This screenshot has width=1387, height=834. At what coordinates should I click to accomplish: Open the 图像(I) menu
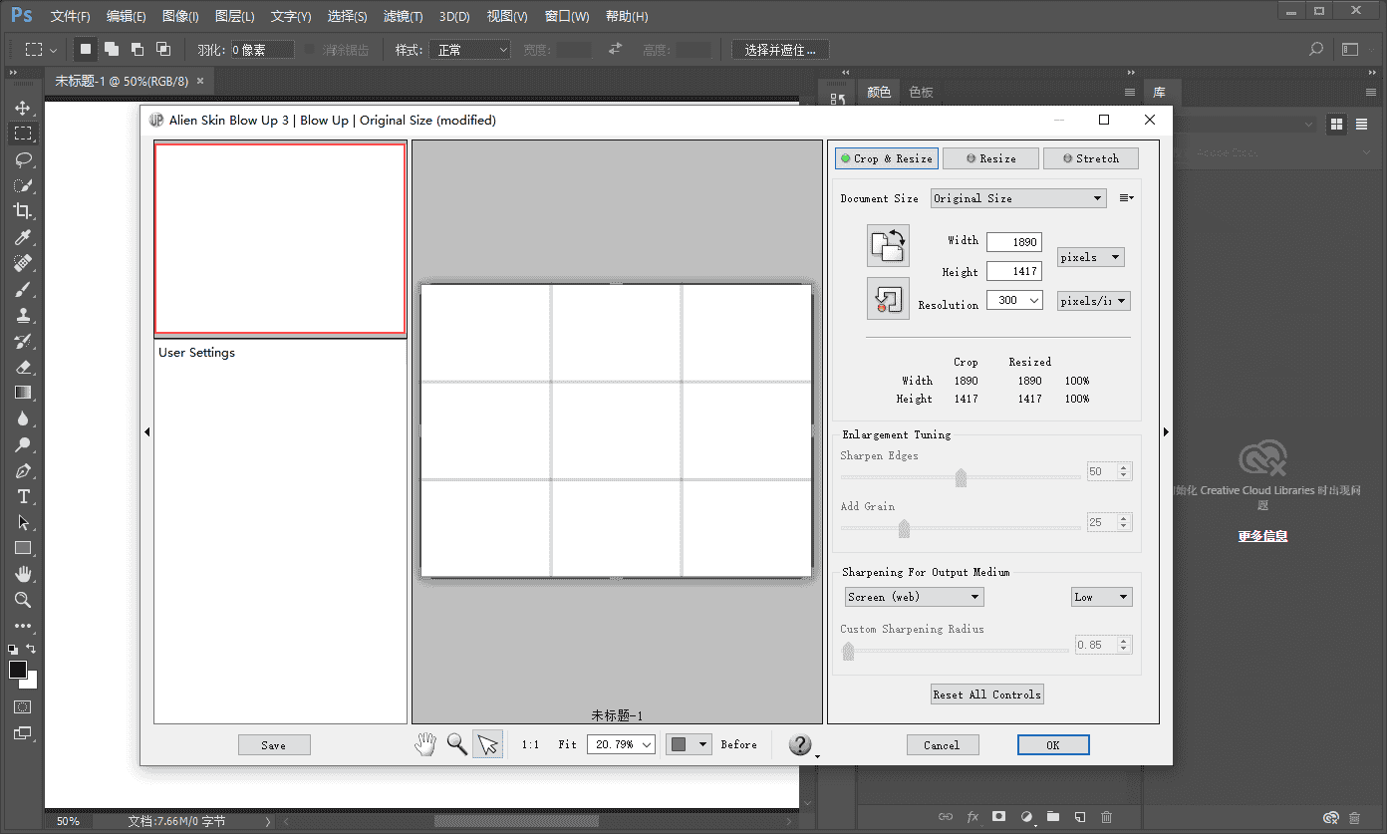(179, 17)
